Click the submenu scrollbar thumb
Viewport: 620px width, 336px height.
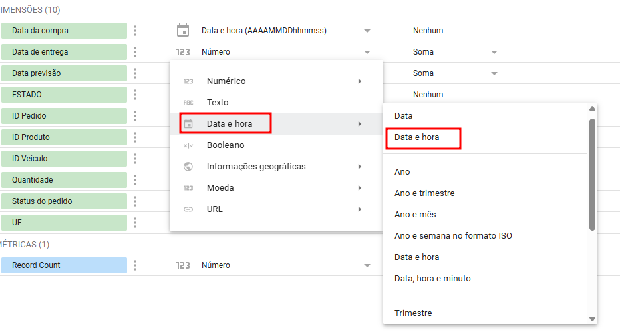pyautogui.click(x=592, y=174)
